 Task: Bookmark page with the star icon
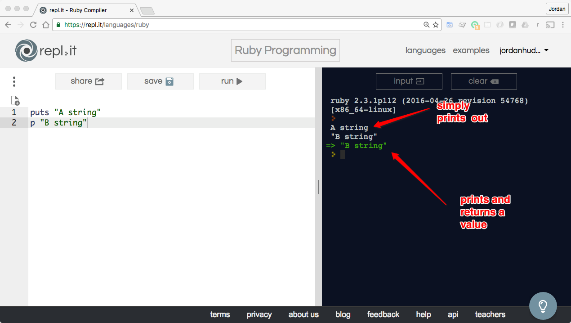click(x=436, y=25)
